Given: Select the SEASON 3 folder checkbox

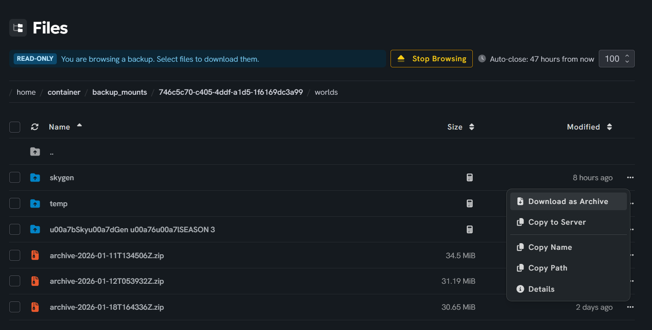Looking at the screenshot, I should tap(15, 229).
